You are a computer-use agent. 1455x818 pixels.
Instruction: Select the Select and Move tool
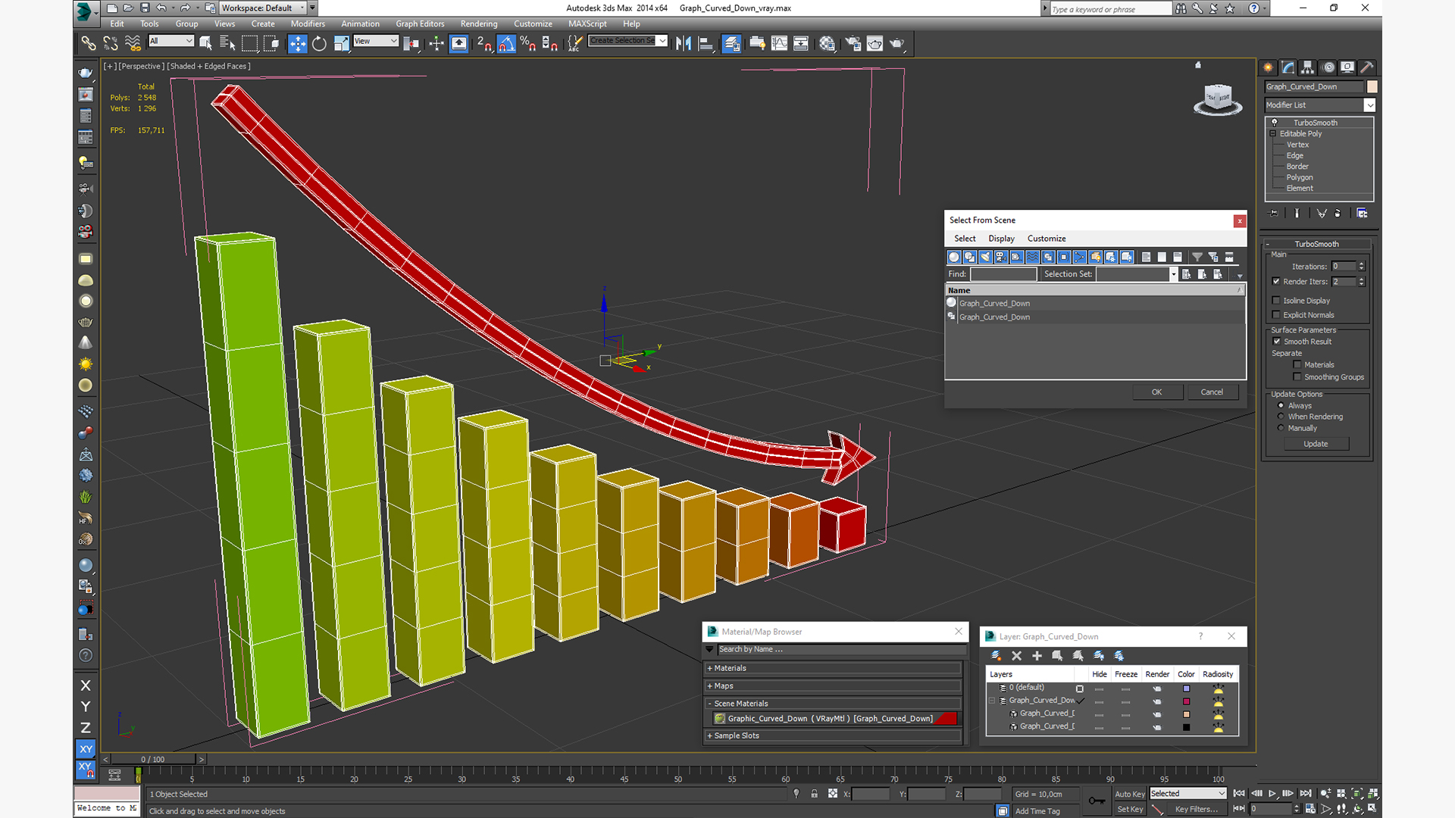coord(298,44)
